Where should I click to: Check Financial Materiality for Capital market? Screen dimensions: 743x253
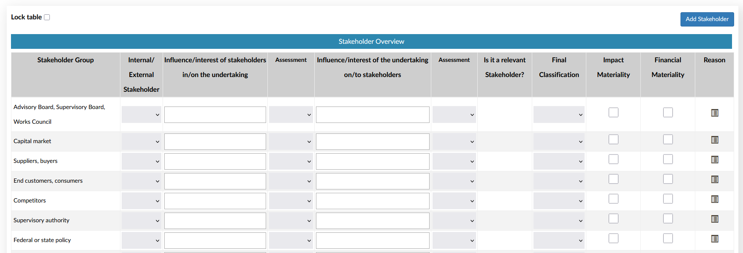pyautogui.click(x=668, y=139)
